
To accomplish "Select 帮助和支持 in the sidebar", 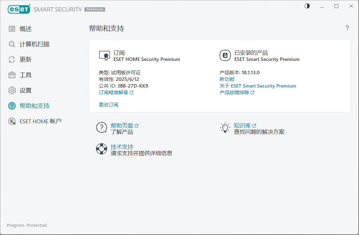I will [x=35, y=106].
